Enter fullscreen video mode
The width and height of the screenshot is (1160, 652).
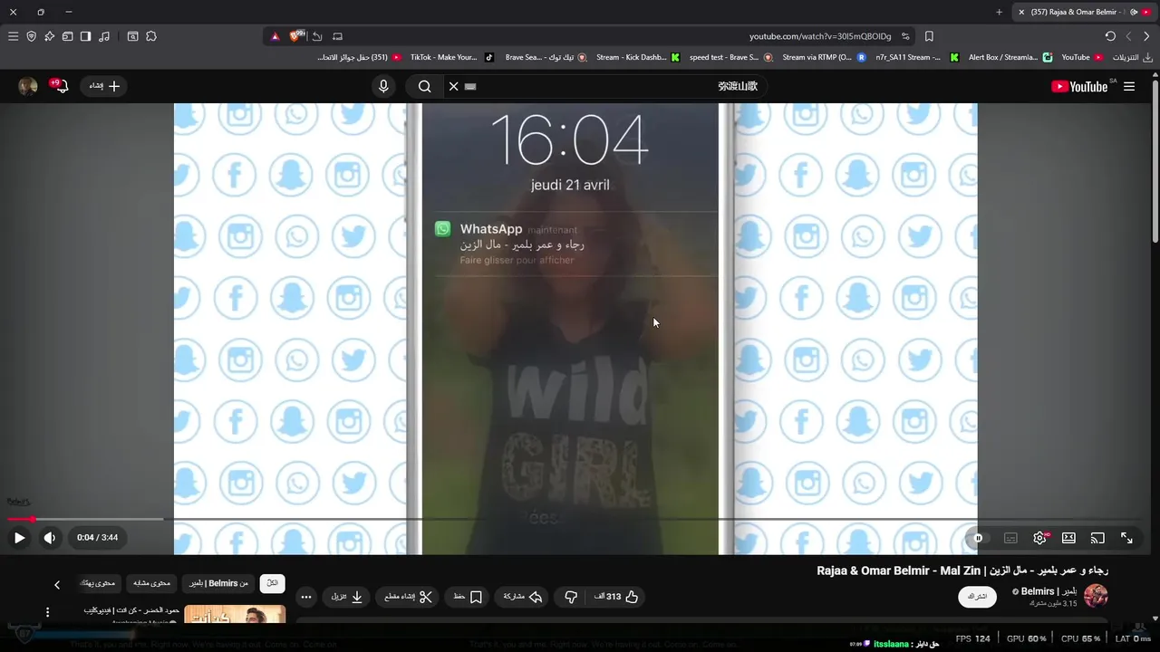point(1126,538)
